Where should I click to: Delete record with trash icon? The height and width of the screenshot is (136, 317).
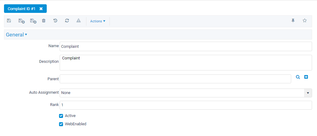tap(44, 21)
